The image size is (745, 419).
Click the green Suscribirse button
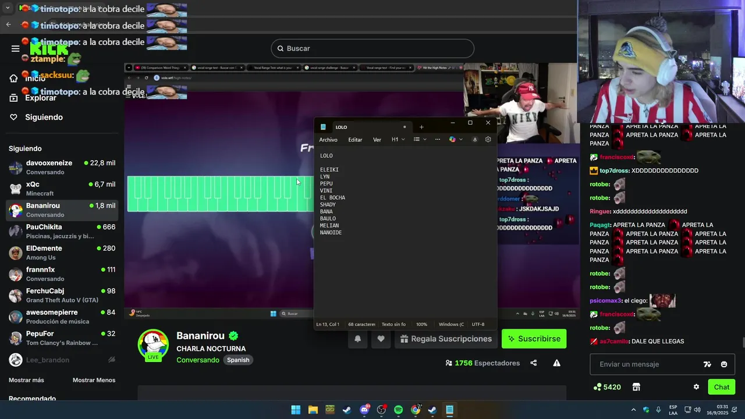534,339
